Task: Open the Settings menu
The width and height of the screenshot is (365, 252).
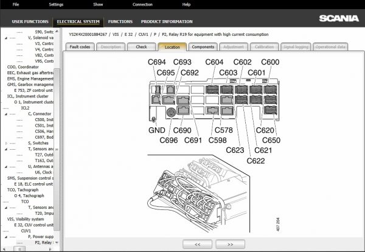Action: [x=56, y=4]
